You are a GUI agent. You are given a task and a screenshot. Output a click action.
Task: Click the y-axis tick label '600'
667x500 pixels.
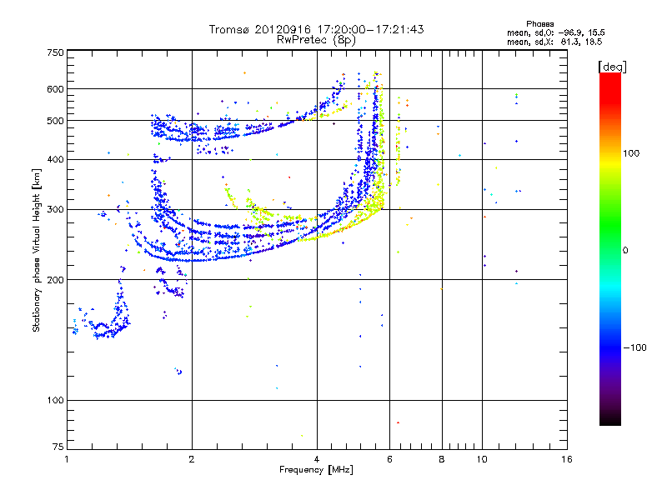tap(56, 89)
